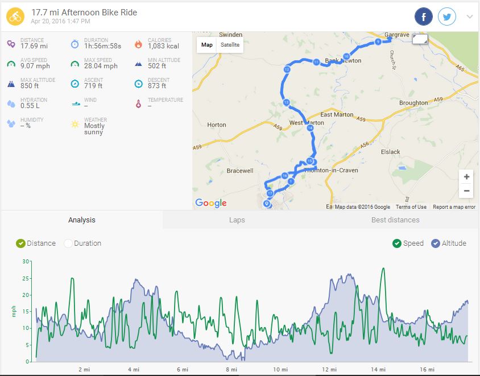Click the calories flame icon

(138, 44)
